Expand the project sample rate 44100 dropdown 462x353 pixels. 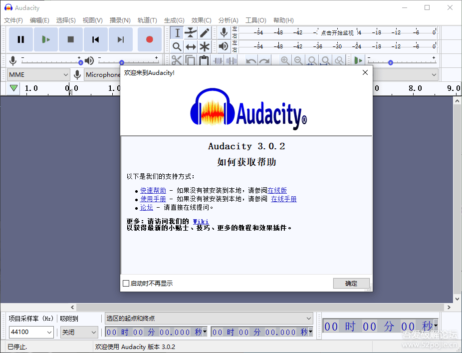pyautogui.click(x=31, y=332)
